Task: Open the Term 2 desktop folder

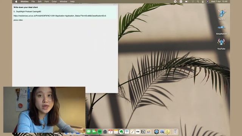Action: (x=222, y=14)
